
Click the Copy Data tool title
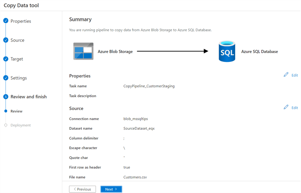[x=21, y=5]
